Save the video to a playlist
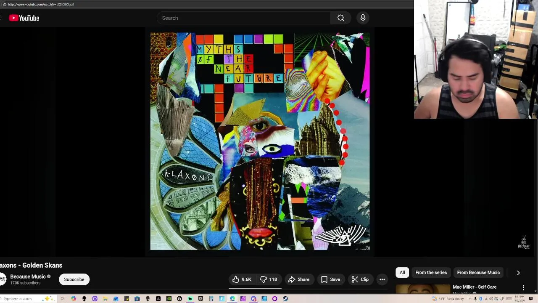538x303 pixels. (330, 279)
